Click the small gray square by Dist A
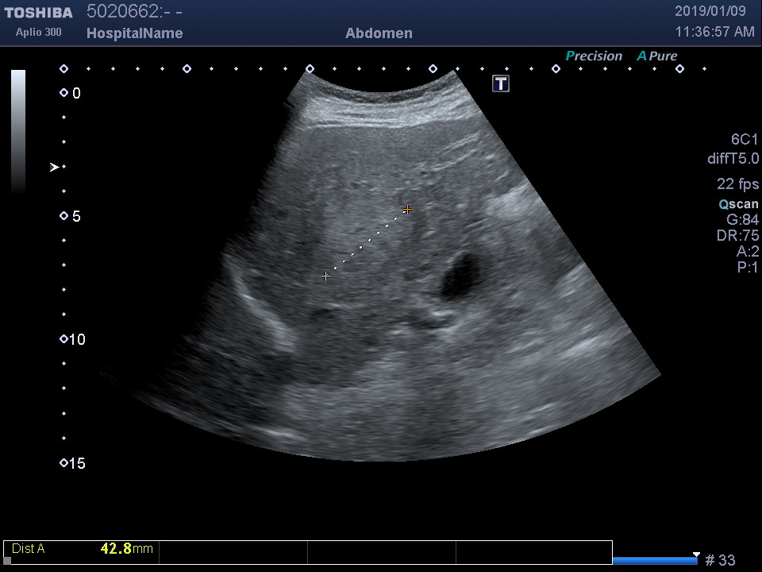Viewport: 762px width, 572px height. point(7,560)
